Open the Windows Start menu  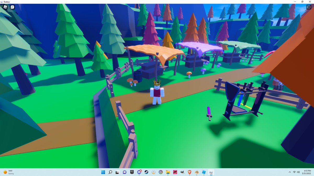(x=103, y=172)
